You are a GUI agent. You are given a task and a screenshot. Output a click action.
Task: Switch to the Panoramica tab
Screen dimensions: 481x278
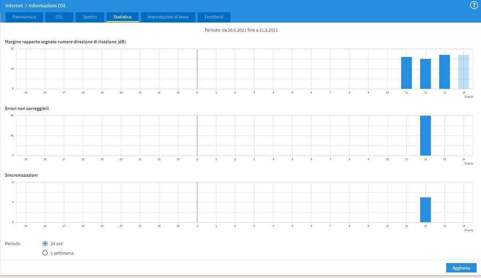pos(24,17)
